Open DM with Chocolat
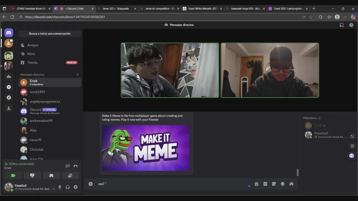358x201 pixels. (x=50, y=149)
